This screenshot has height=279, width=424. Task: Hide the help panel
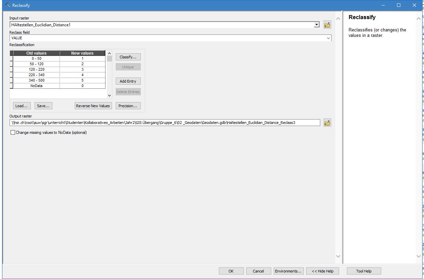click(322, 271)
